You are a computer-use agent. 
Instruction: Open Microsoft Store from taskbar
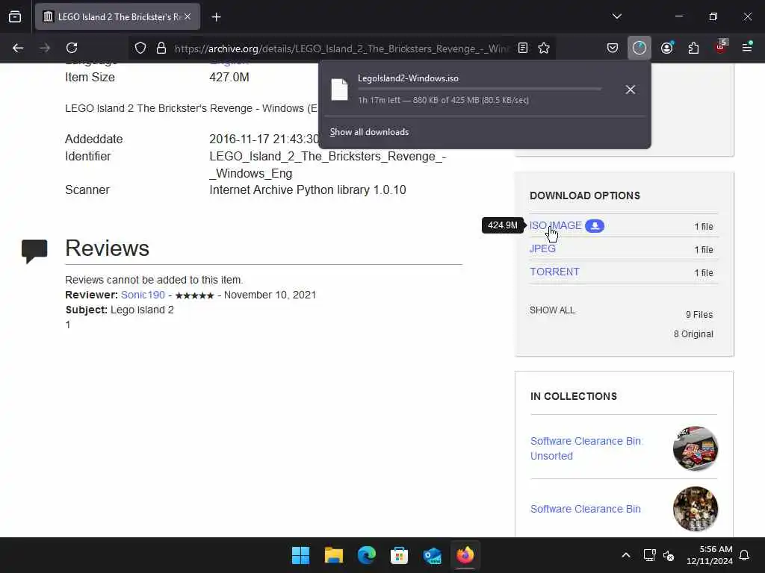[399, 555]
